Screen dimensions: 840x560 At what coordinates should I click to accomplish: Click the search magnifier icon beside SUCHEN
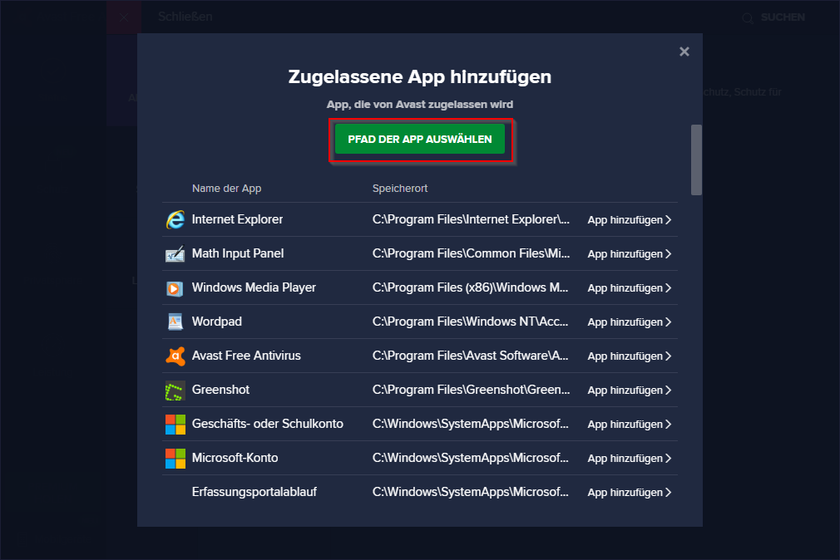pyautogui.click(x=748, y=18)
